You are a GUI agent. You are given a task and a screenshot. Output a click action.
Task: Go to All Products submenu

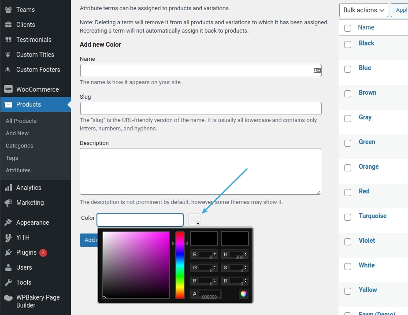21,121
